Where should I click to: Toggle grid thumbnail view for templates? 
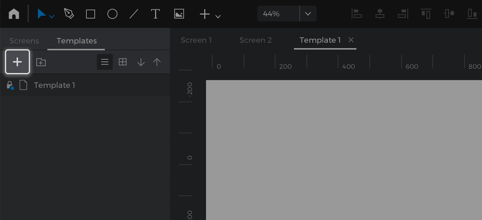[123, 62]
